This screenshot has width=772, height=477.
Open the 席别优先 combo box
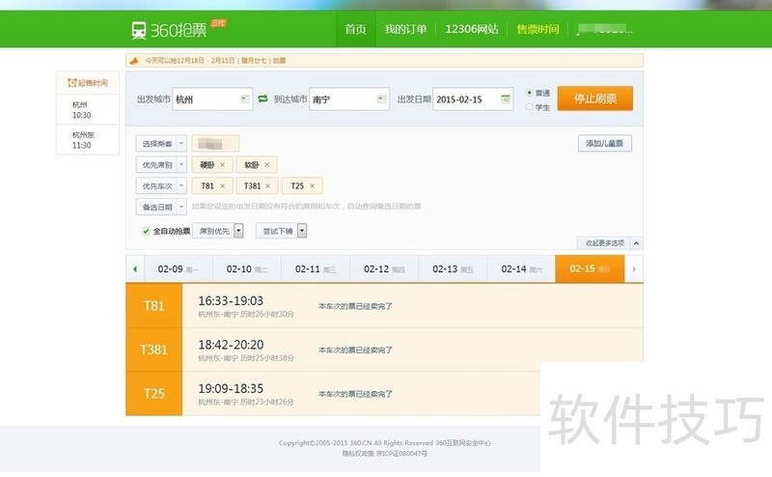[218, 231]
